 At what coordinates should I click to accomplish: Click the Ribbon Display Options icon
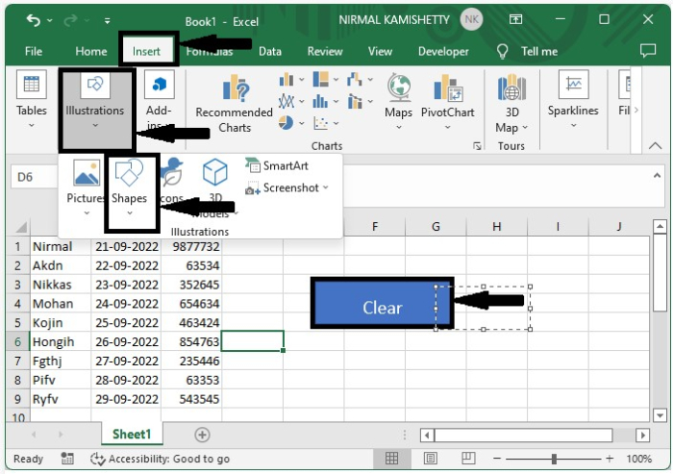(515, 19)
